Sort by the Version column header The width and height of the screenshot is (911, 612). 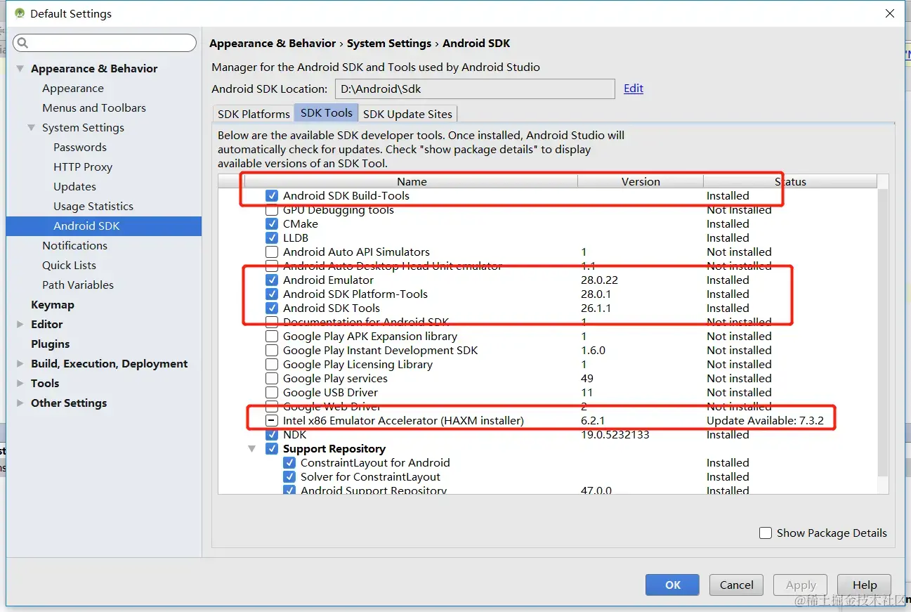pos(641,181)
